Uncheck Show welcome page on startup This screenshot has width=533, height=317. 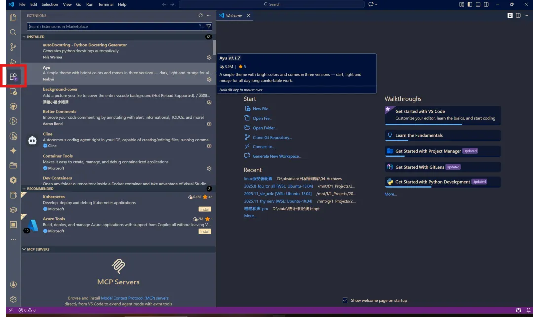(345, 300)
